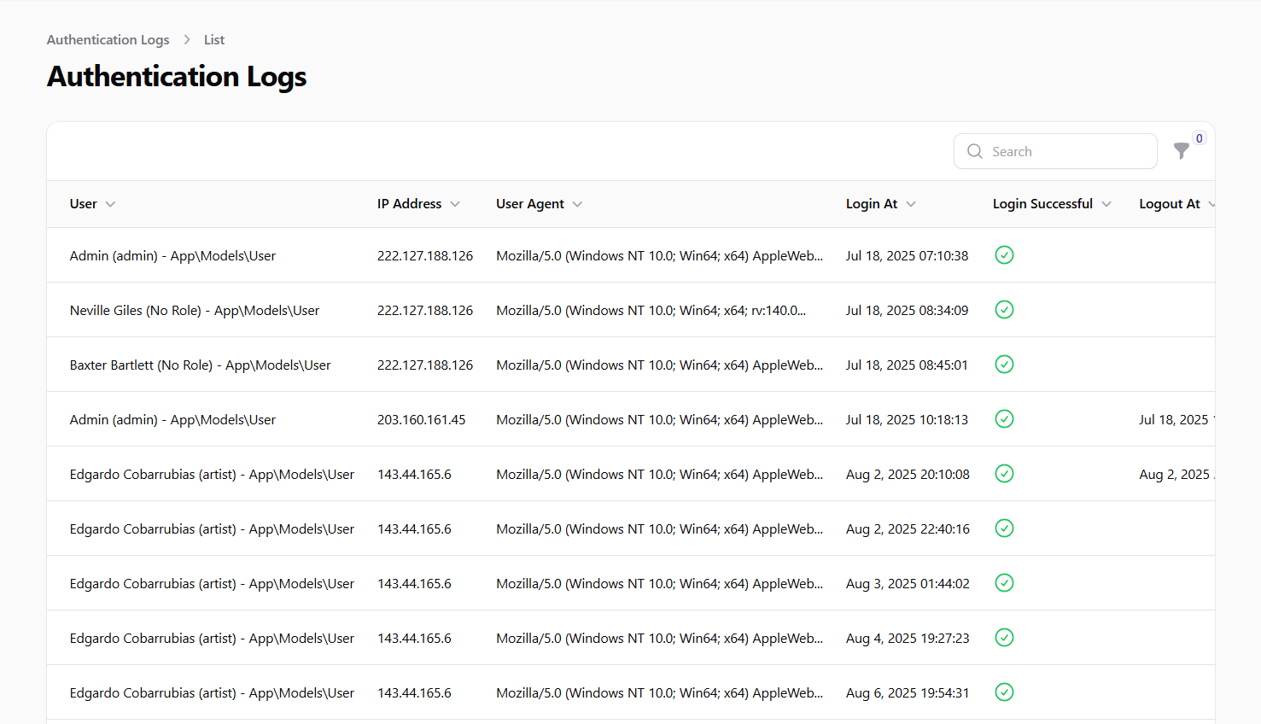Viewport: 1261px width, 724px height.
Task: Click the success icon on the Aug 6, 19:54:31 row
Action: (x=1004, y=692)
